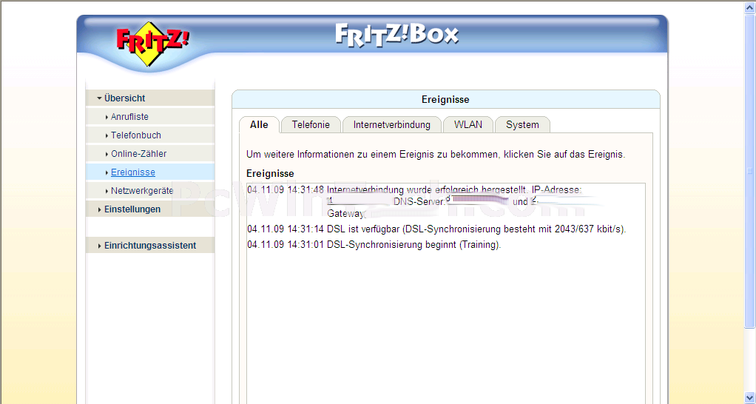The width and height of the screenshot is (756, 404).
Task: Click the FRITZ! logo icon
Action: 152,44
